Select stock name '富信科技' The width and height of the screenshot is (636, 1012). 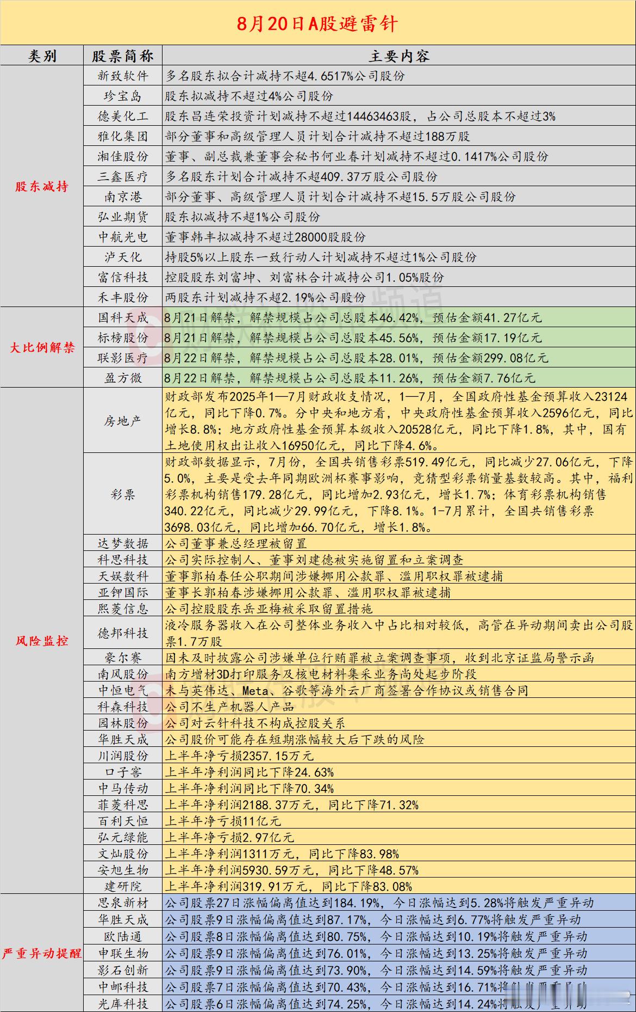(123, 278)
